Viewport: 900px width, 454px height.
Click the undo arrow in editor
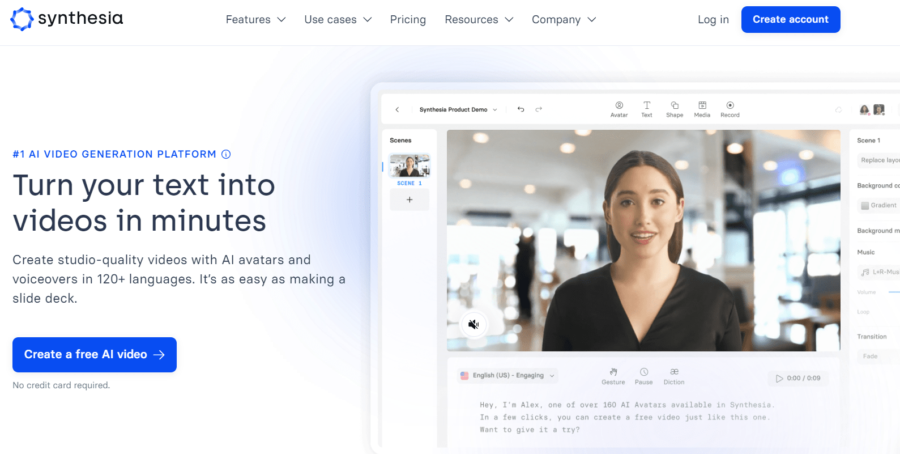(521, 109)
